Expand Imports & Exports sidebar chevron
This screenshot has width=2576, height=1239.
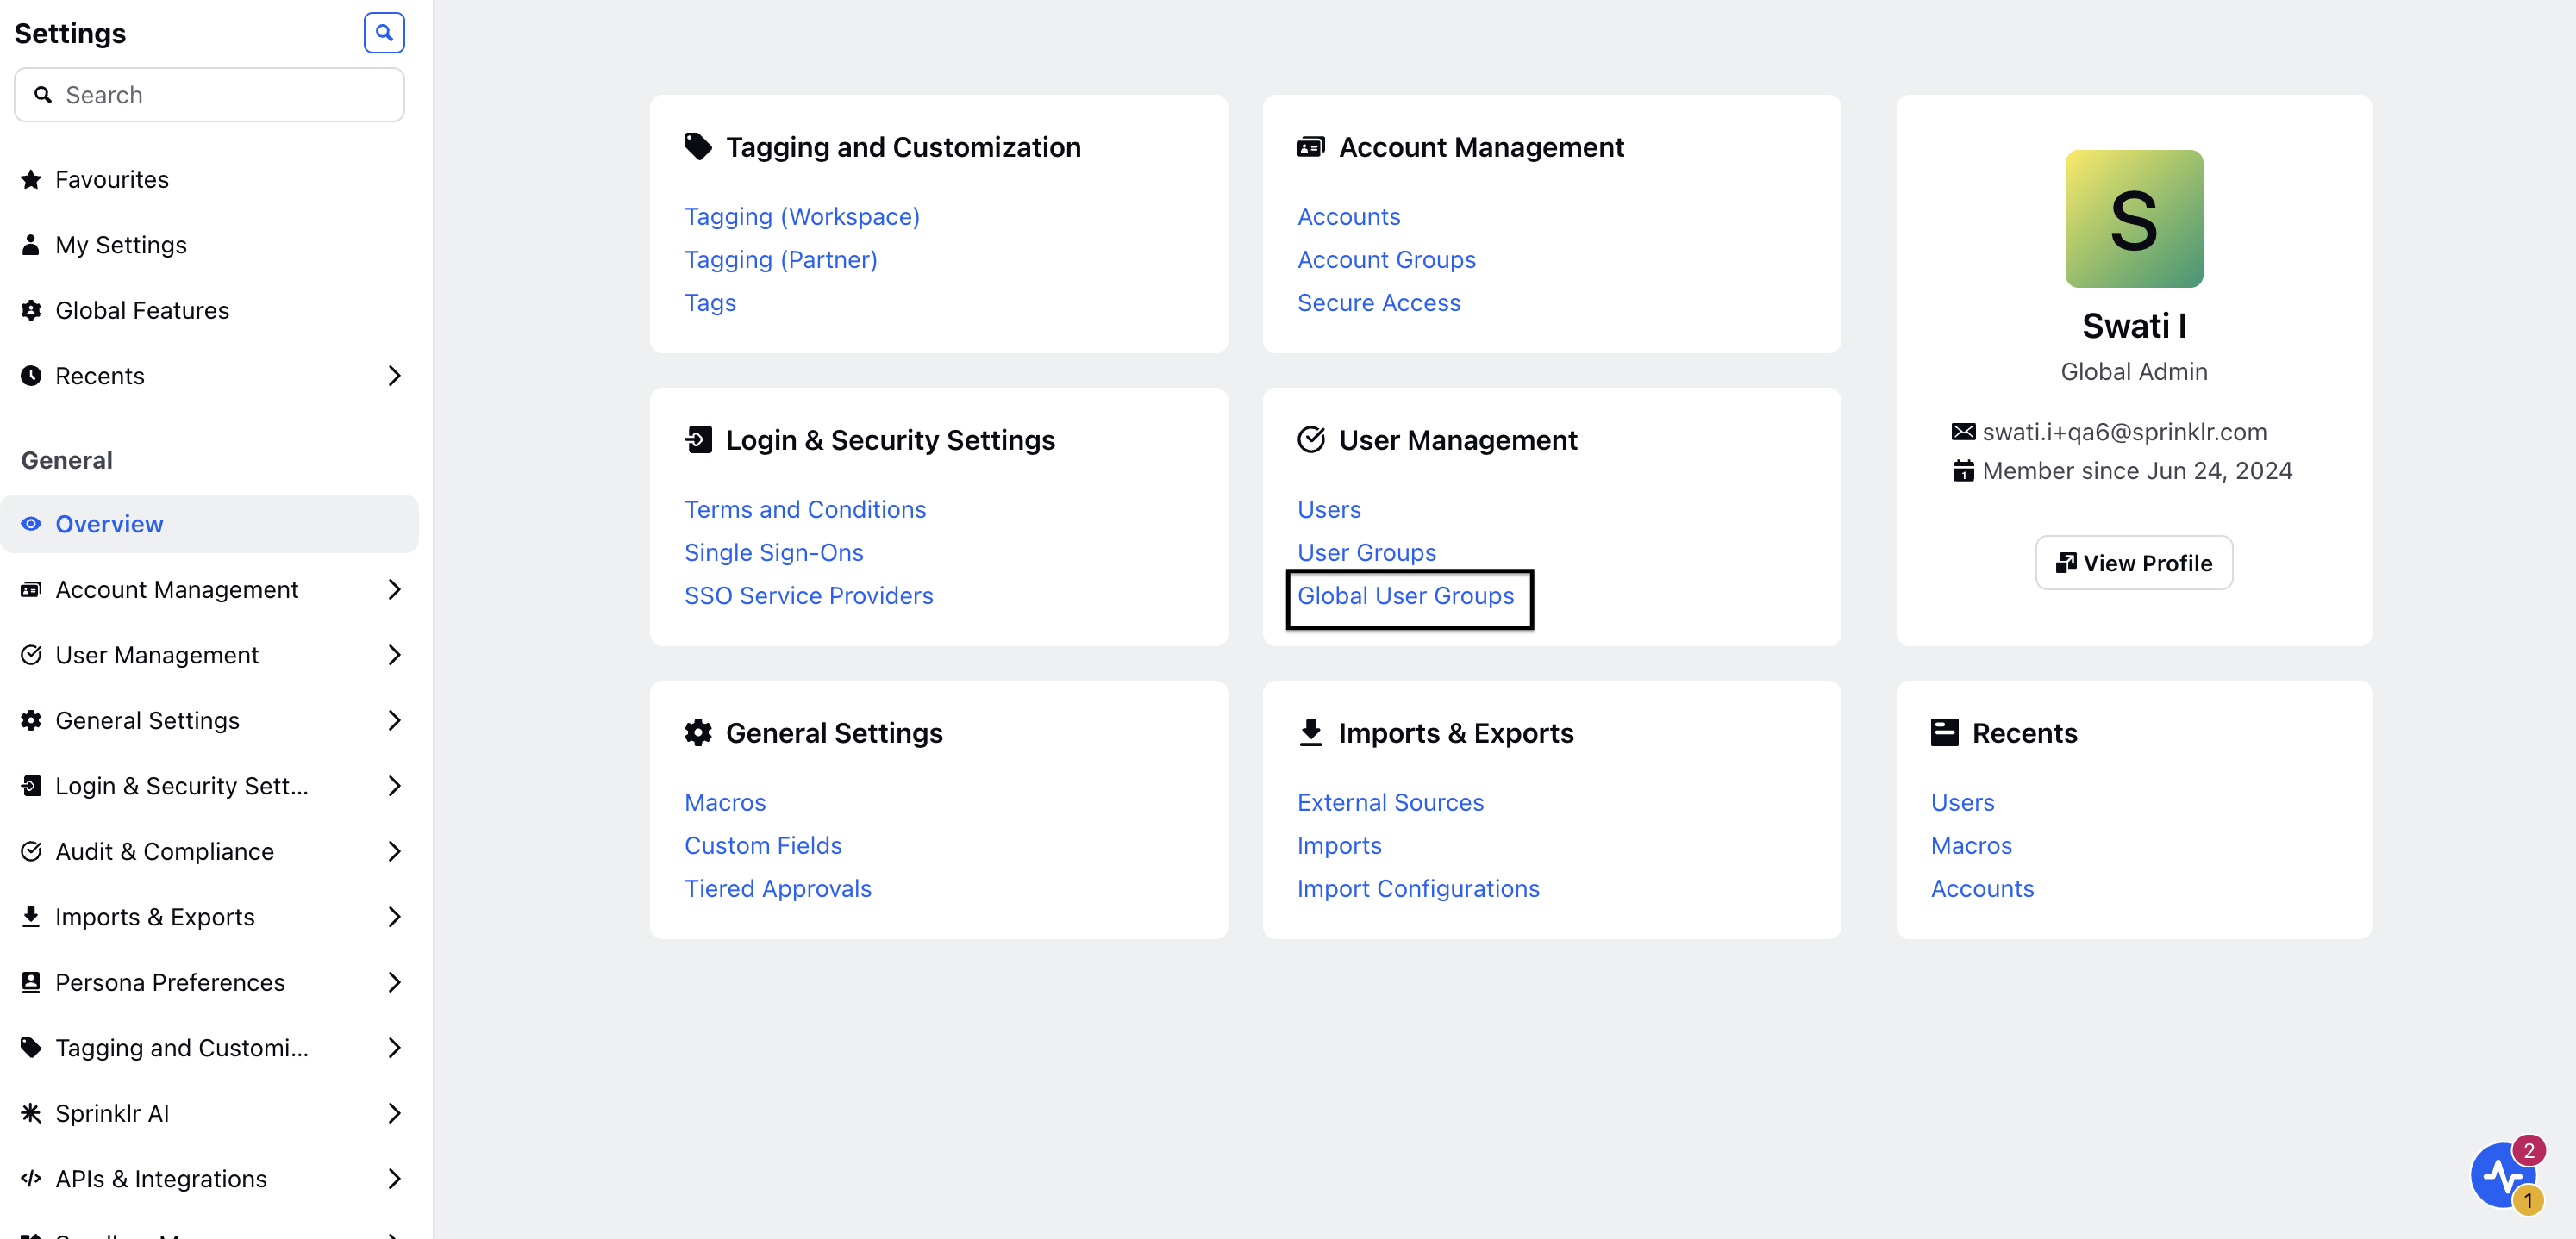tap(394, 916)
